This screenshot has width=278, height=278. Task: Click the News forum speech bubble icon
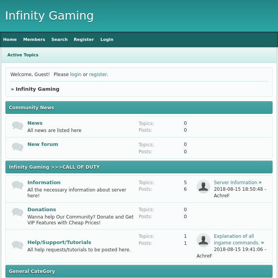(x=17, y=126)
